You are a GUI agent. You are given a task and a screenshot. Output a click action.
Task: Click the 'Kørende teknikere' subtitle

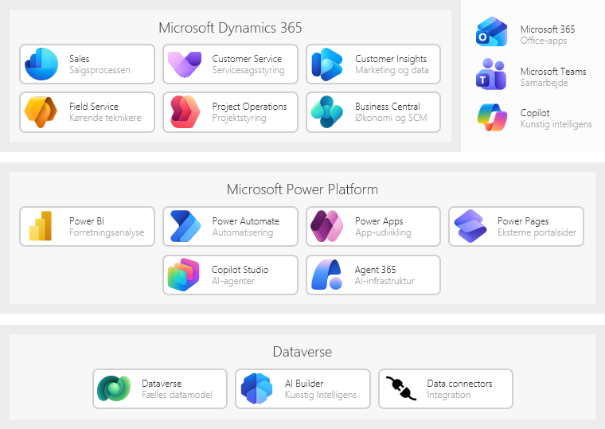pyautogui.click(x=105, y=118)
